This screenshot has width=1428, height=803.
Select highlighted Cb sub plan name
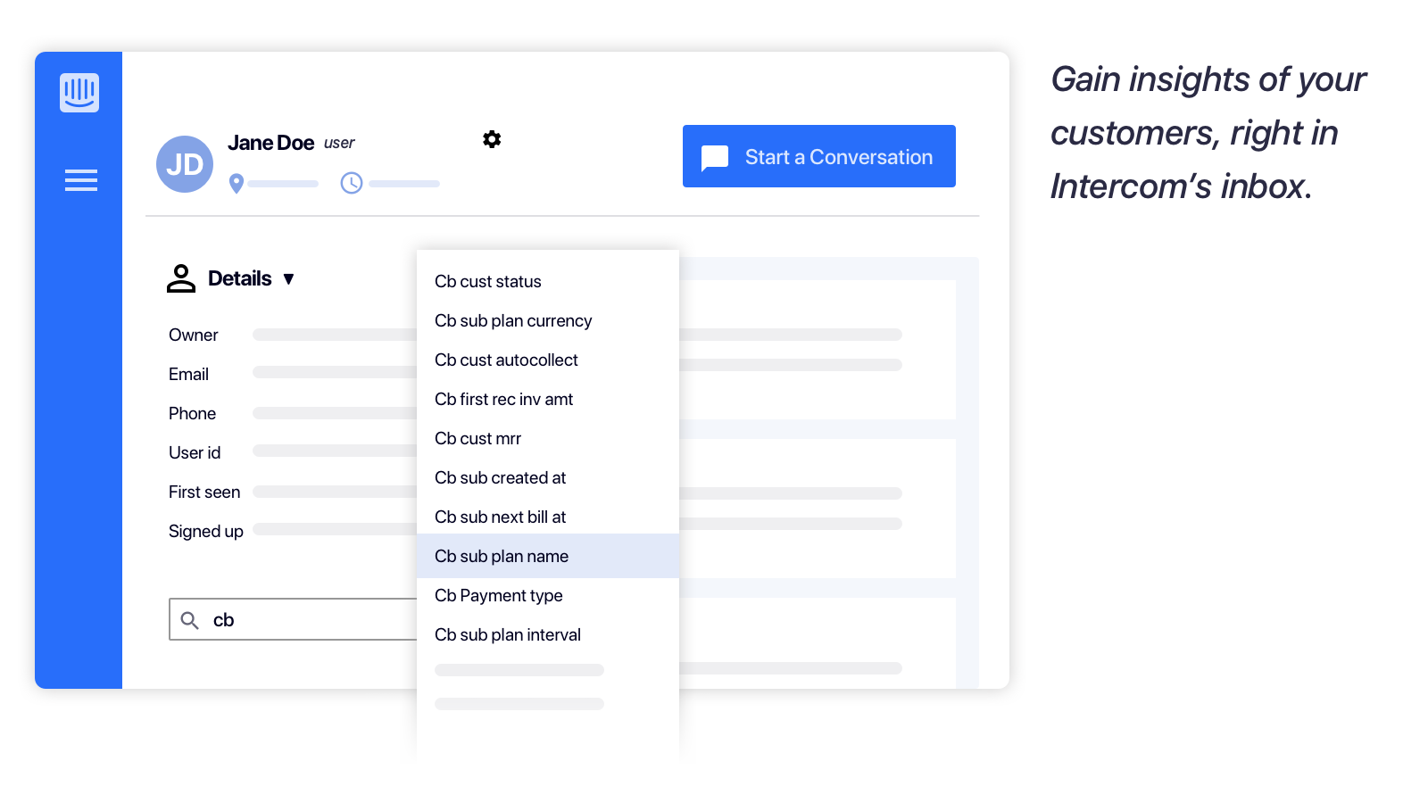[x=502, y=556]
